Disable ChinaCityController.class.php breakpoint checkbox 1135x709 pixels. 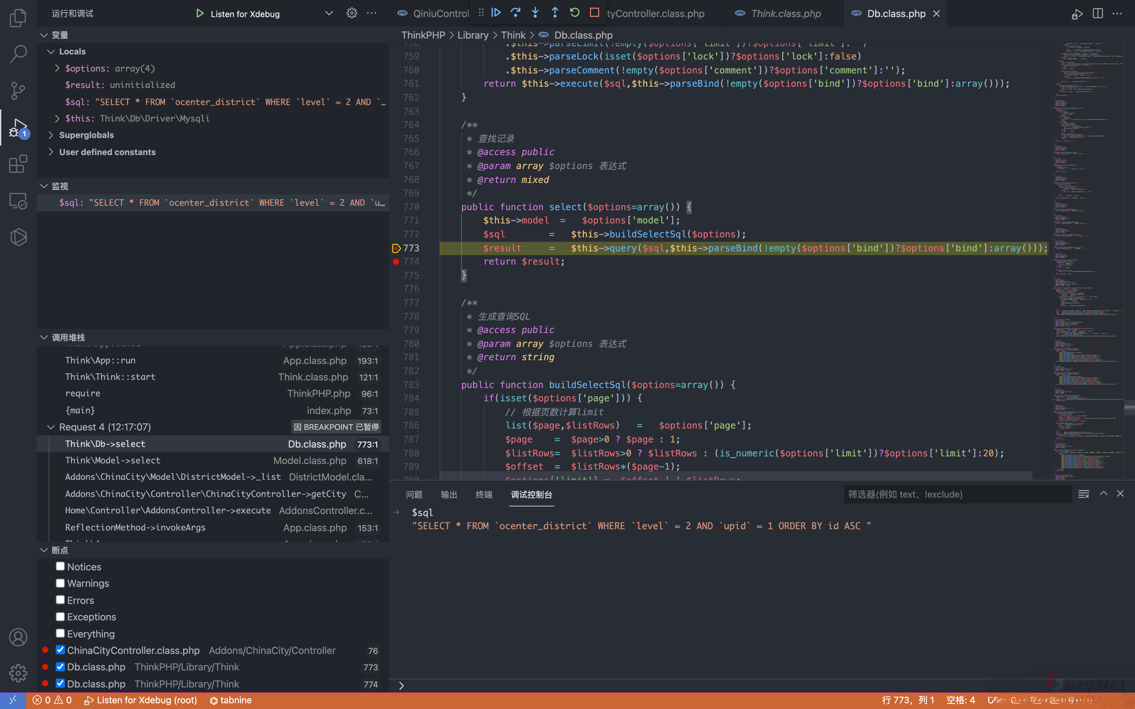pos(60,650)
